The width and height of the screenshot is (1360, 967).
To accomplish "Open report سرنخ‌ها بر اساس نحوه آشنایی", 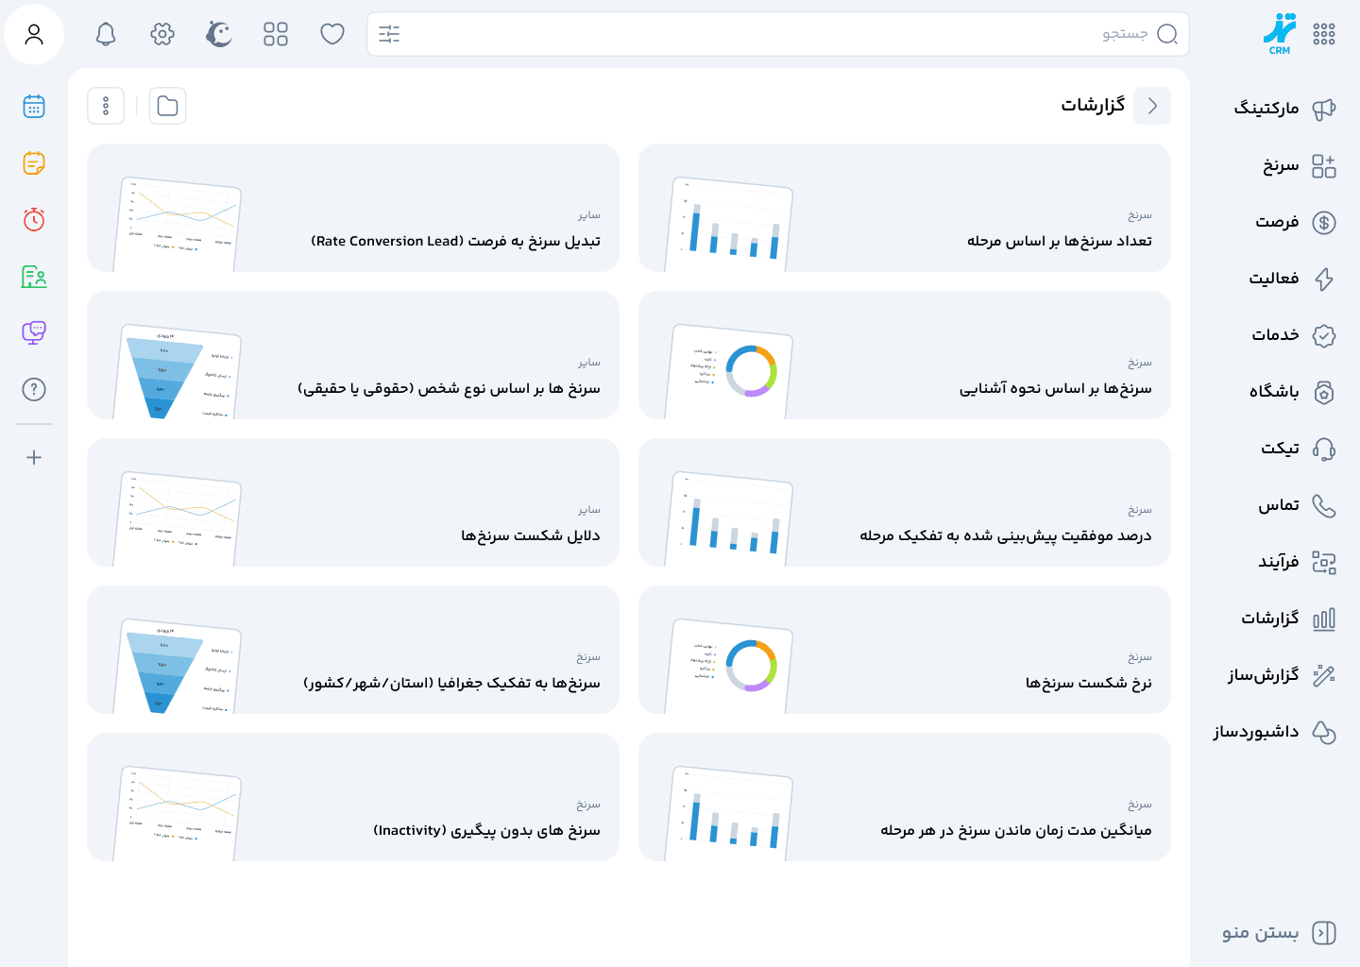I will pyautogui.click(x=905, y=355).
